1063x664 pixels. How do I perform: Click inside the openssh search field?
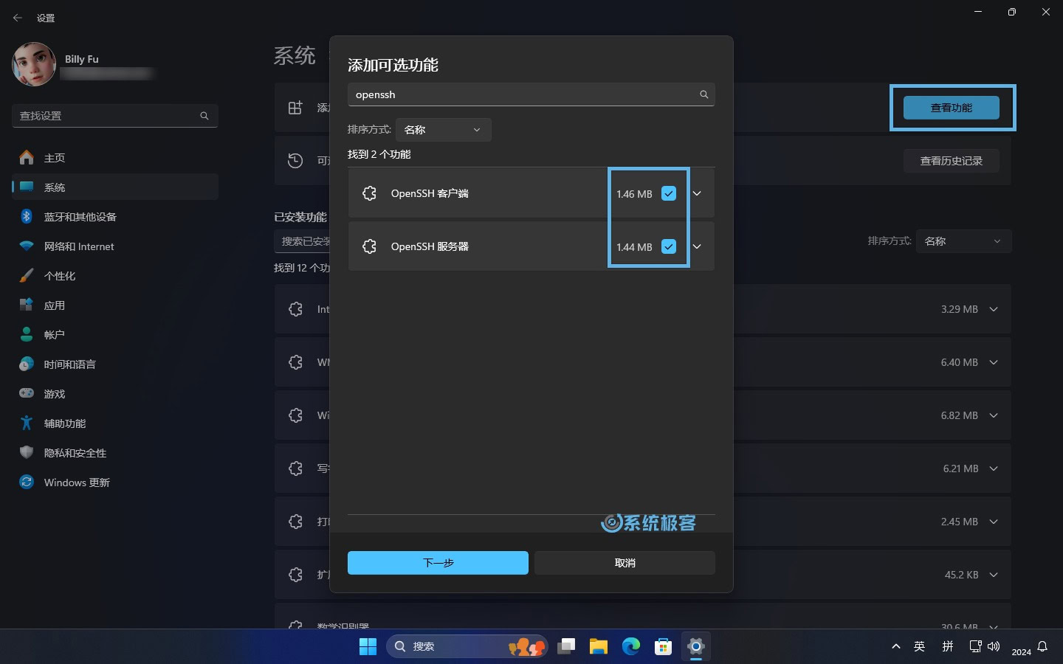[x=517, y=94]
